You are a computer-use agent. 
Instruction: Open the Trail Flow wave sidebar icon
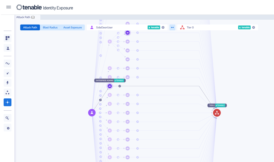click(x=8, y=63)
